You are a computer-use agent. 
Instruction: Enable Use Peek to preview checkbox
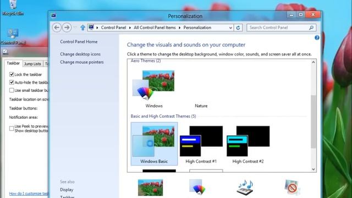point(12,128)
